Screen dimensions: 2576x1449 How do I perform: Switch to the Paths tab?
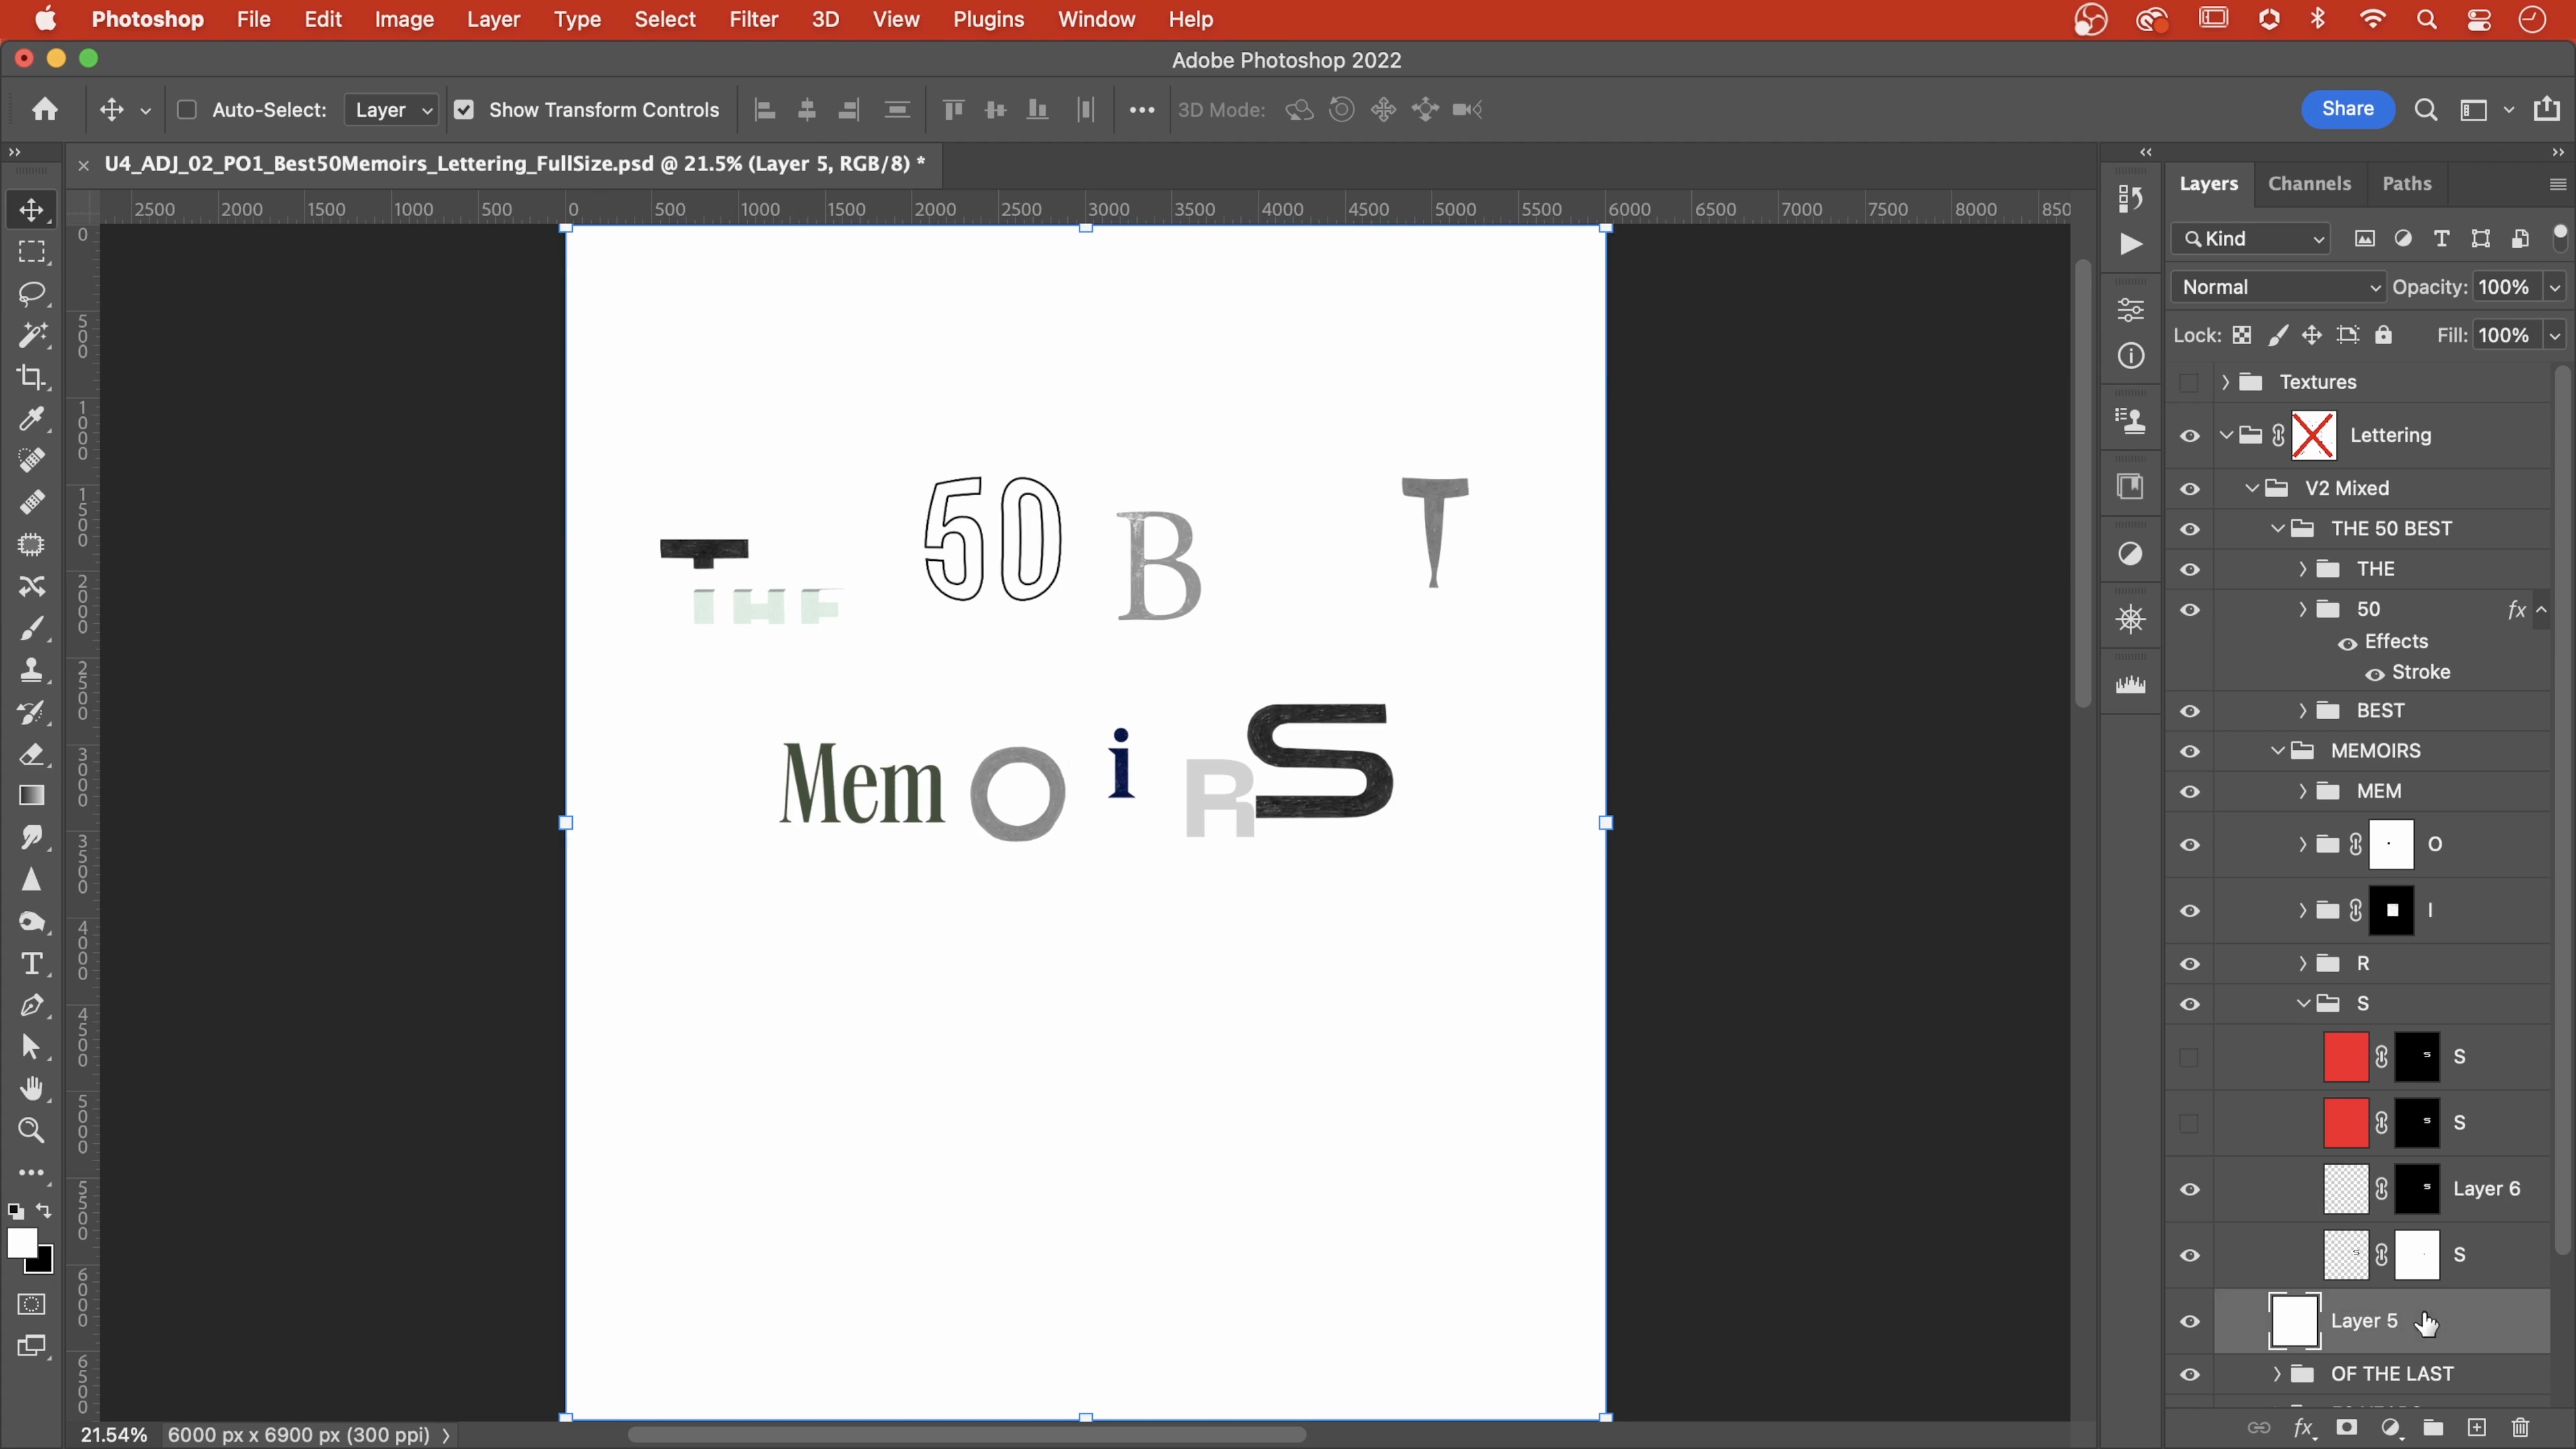click(x=2406, y=184)
